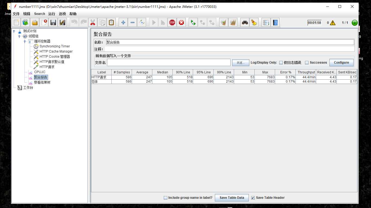This screenshot has height=208, width=371.
Task: Open the 帮助 menu
Action: click(x=73, y=14)
